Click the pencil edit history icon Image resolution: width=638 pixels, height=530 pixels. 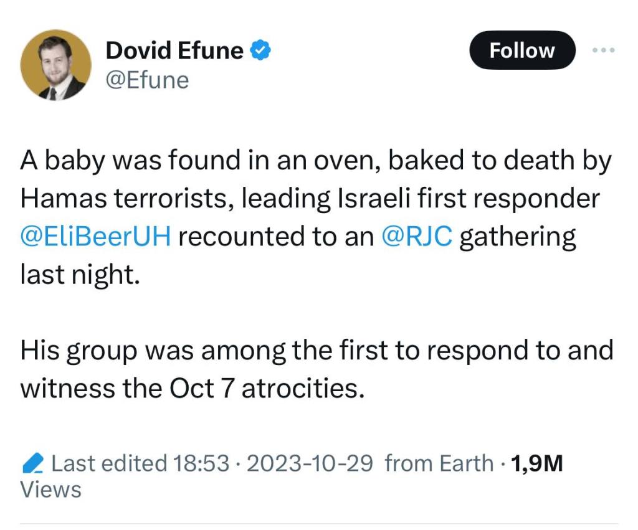click(x=32, y=463)
